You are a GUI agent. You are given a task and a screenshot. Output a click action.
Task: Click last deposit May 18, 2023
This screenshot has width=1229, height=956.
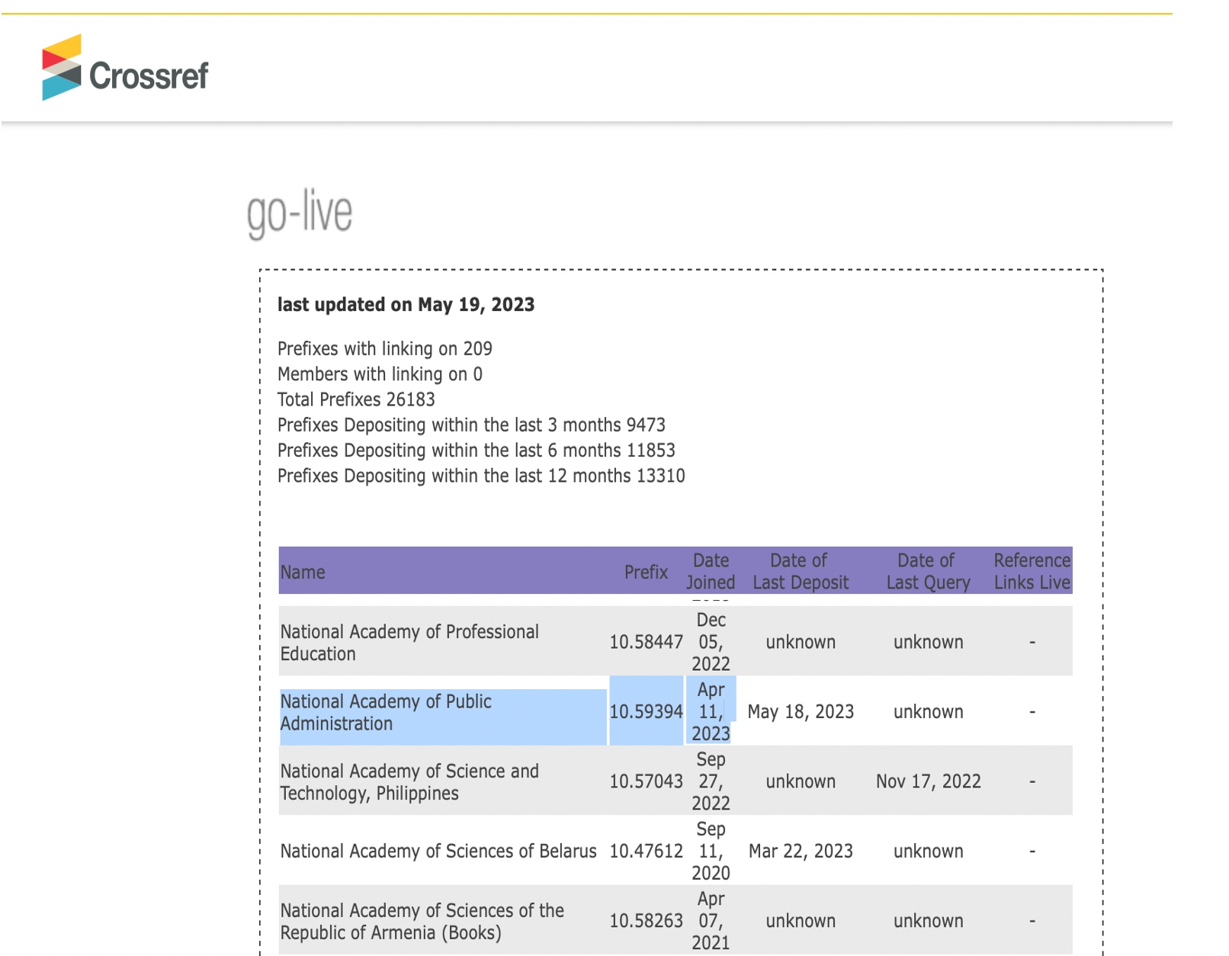pos(801,711)
